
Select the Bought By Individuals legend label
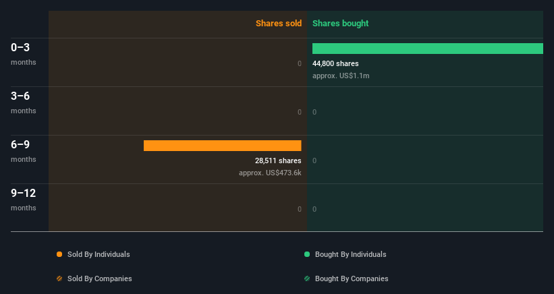(x=350, y=254)
